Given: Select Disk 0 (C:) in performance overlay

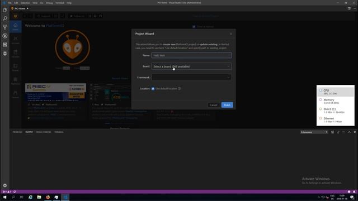Looking at the screenshot, I should pyautogui.click(x=336, y=111).
